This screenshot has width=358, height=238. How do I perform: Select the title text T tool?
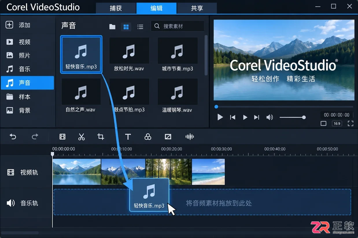pyautogui.click(x=128, y=137)
